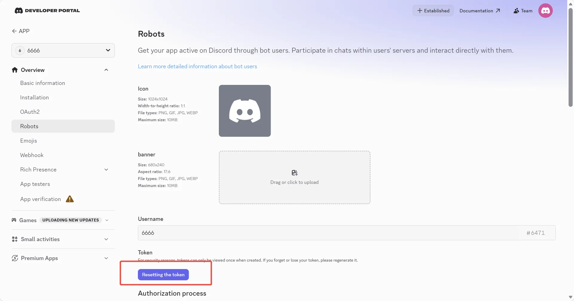The width and height of the screenshot is (574, 301).
Task: Open the user avatar menu
Action: click(545, 11)
